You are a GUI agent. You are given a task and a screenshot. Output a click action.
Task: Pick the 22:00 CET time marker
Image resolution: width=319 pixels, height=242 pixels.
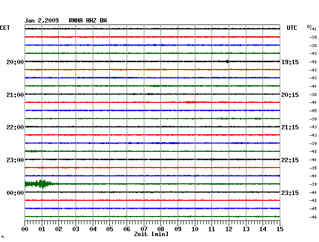click(15, 127)
